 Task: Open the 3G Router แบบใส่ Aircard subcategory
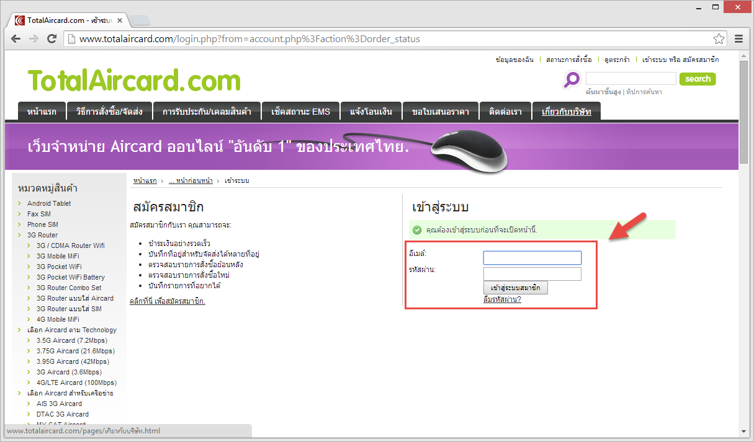[75, 298]
